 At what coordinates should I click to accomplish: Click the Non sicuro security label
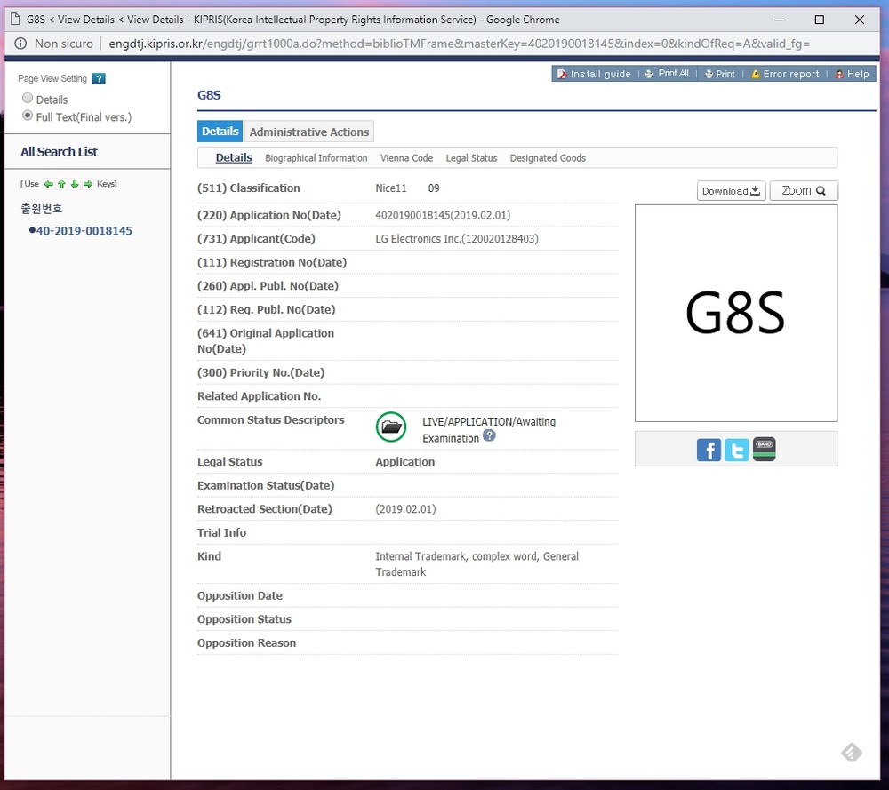pyautogui.click(x=63, y=44)
